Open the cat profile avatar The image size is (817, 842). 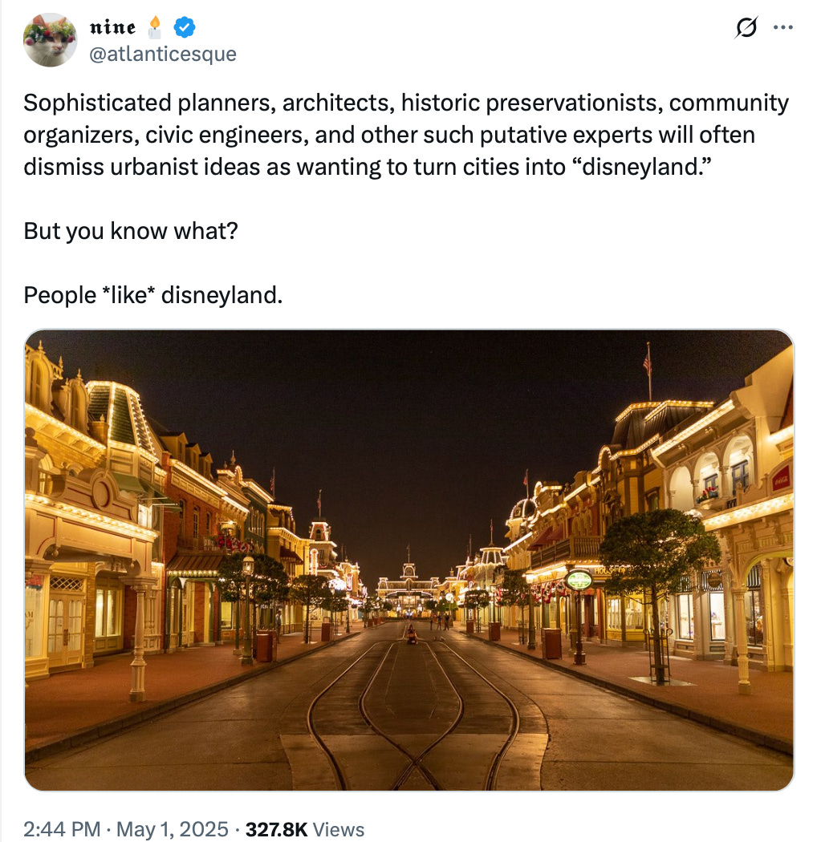pos(50,40)
